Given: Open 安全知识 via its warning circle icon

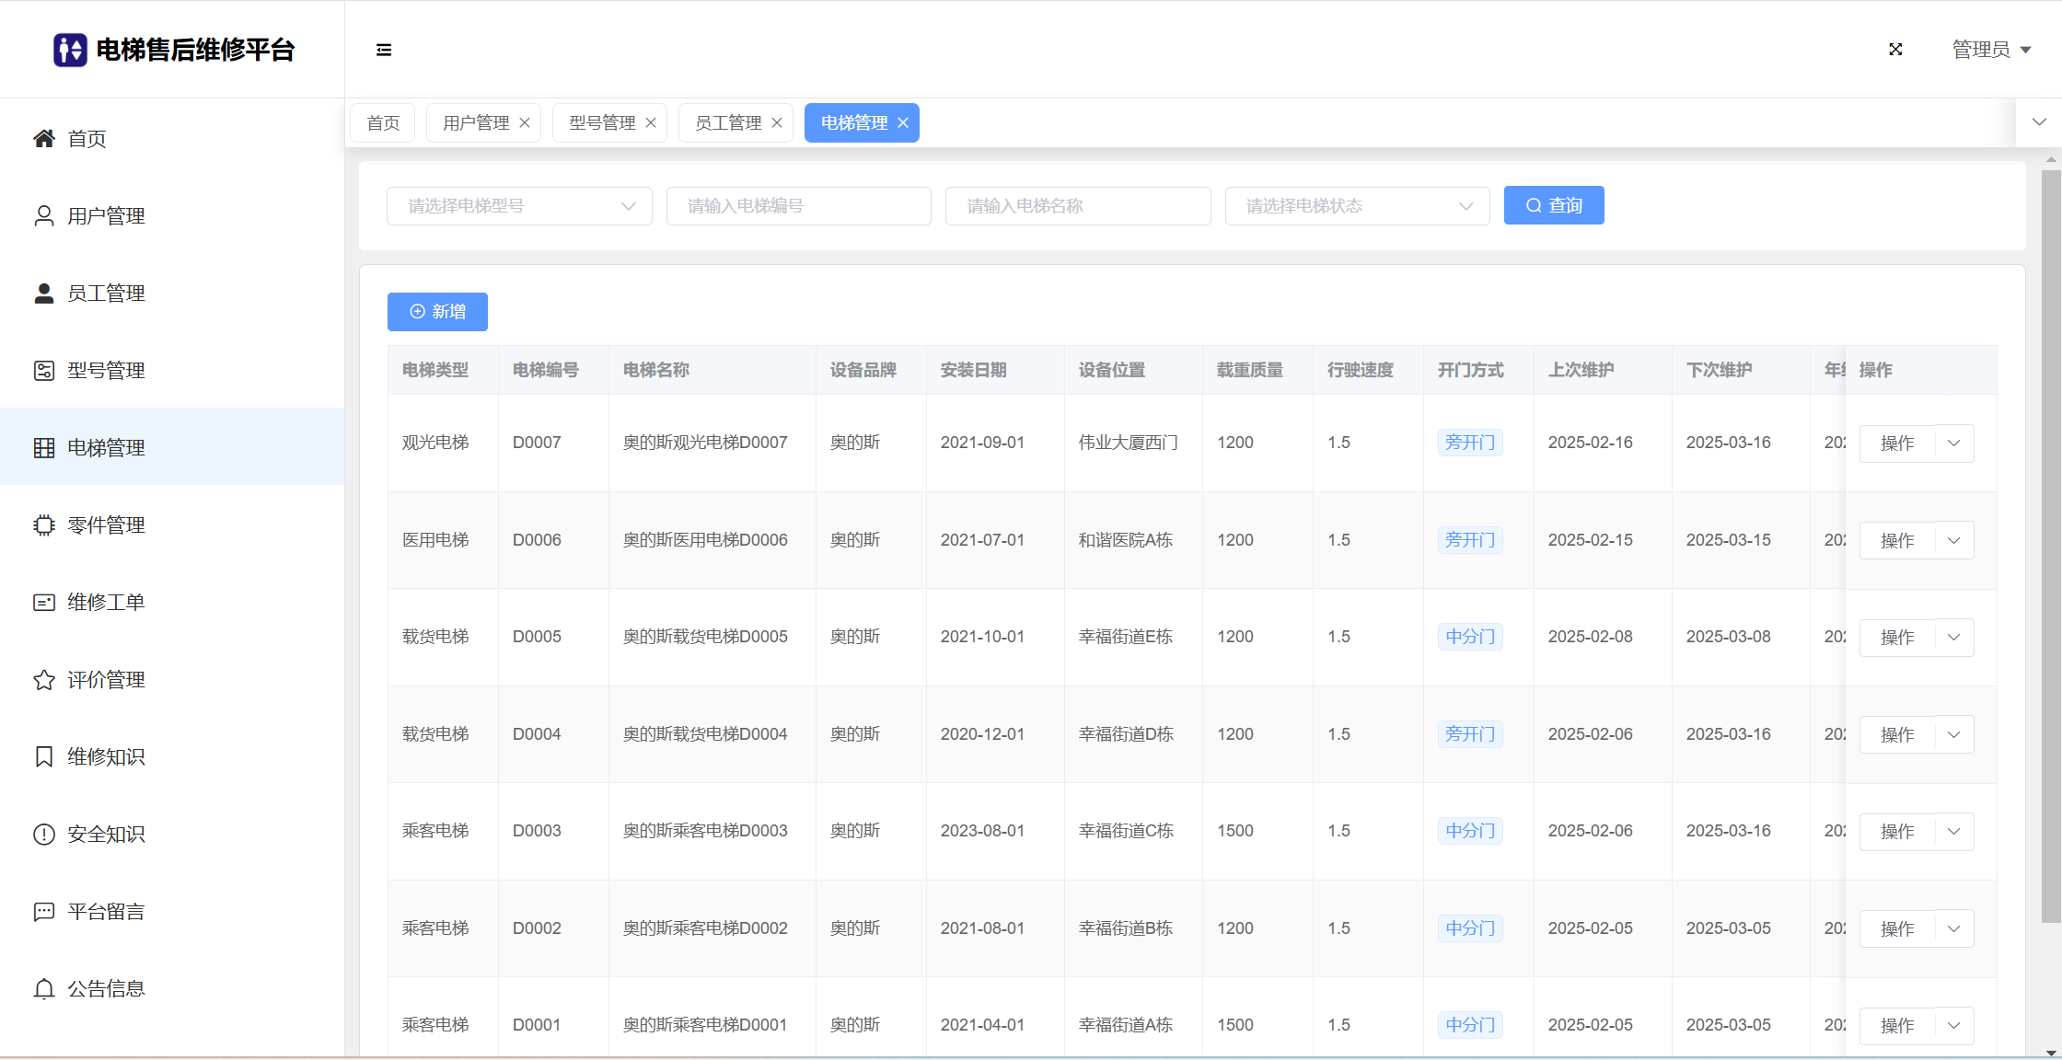Looking at the screenshot, I should 44,835.
